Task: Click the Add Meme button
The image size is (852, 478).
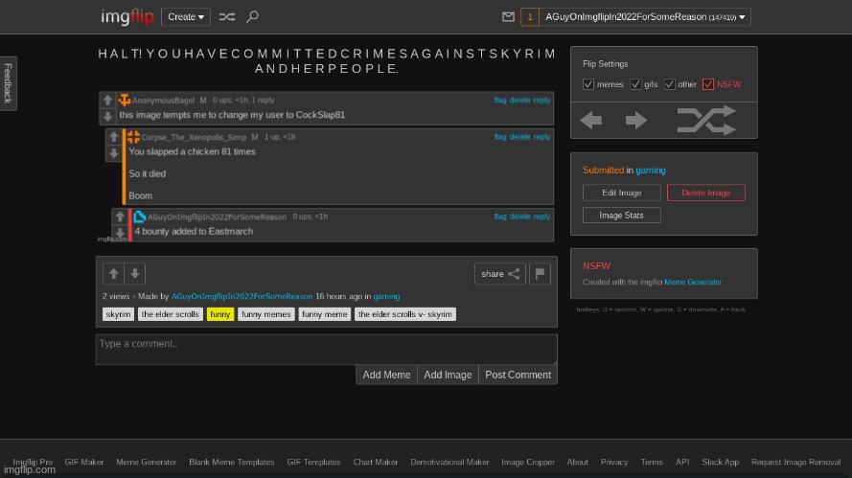Action: pos(386,375)
